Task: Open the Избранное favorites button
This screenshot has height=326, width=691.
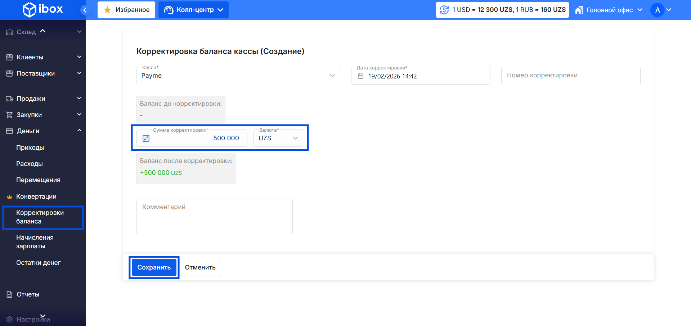Action: 126,10
